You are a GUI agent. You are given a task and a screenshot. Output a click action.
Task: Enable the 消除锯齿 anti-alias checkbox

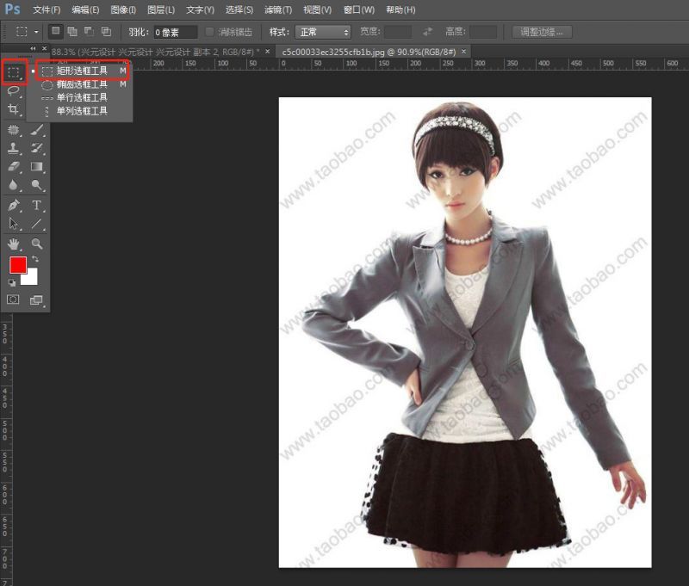[x=209, y=31]
